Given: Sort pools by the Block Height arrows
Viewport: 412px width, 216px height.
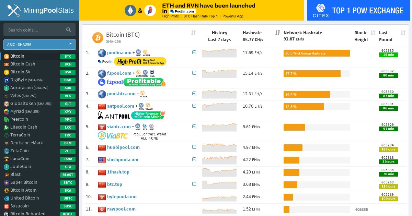Looking at the screenshot, I should 373,33.
